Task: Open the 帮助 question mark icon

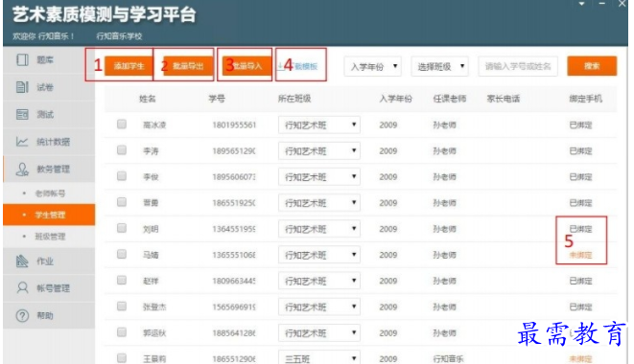Action: [x=22, y=315]
